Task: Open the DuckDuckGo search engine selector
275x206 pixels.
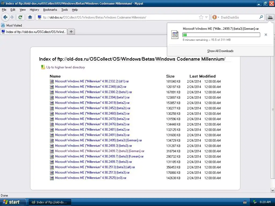Action: 216,17
